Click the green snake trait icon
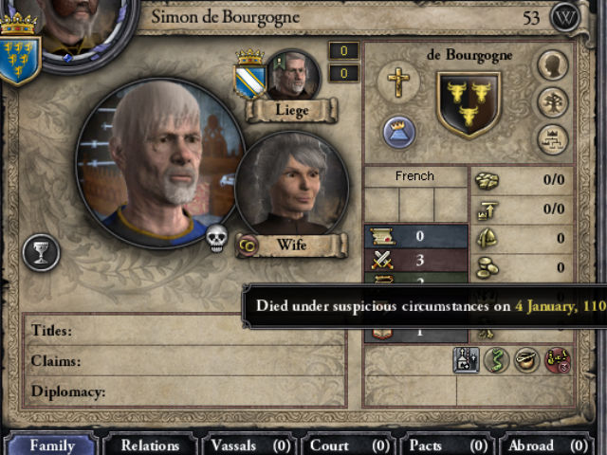This screenshot has height=455, width=607. pos(497,360)
